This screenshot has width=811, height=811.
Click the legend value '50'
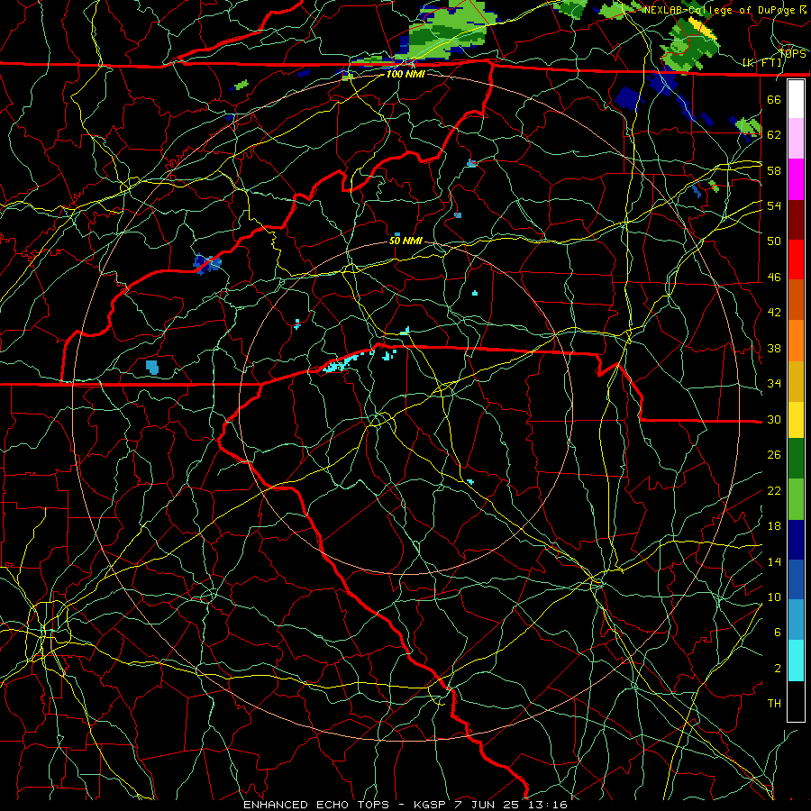coord(774,241)
